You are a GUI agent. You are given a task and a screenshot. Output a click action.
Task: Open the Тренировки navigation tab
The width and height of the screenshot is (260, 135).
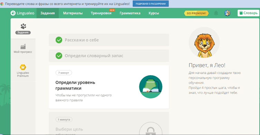pos(101,13)
